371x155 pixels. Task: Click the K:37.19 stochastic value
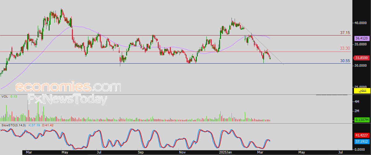click(x=34, y=125)
